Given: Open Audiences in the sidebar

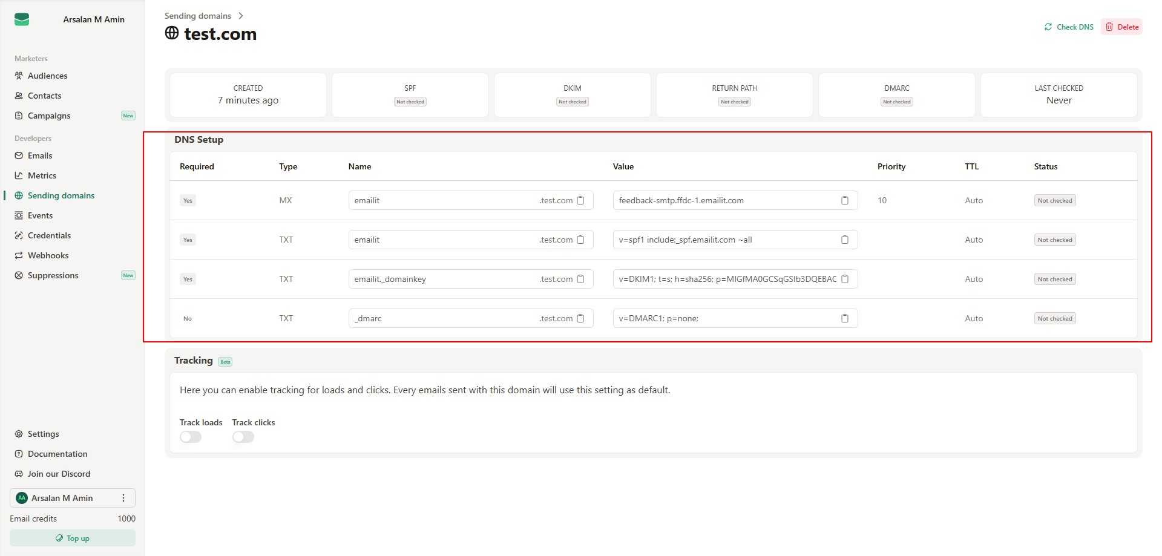Looking at the screenshot, I should pos(47,76).
